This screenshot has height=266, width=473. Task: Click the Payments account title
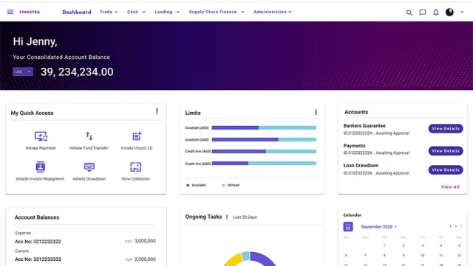354,146
